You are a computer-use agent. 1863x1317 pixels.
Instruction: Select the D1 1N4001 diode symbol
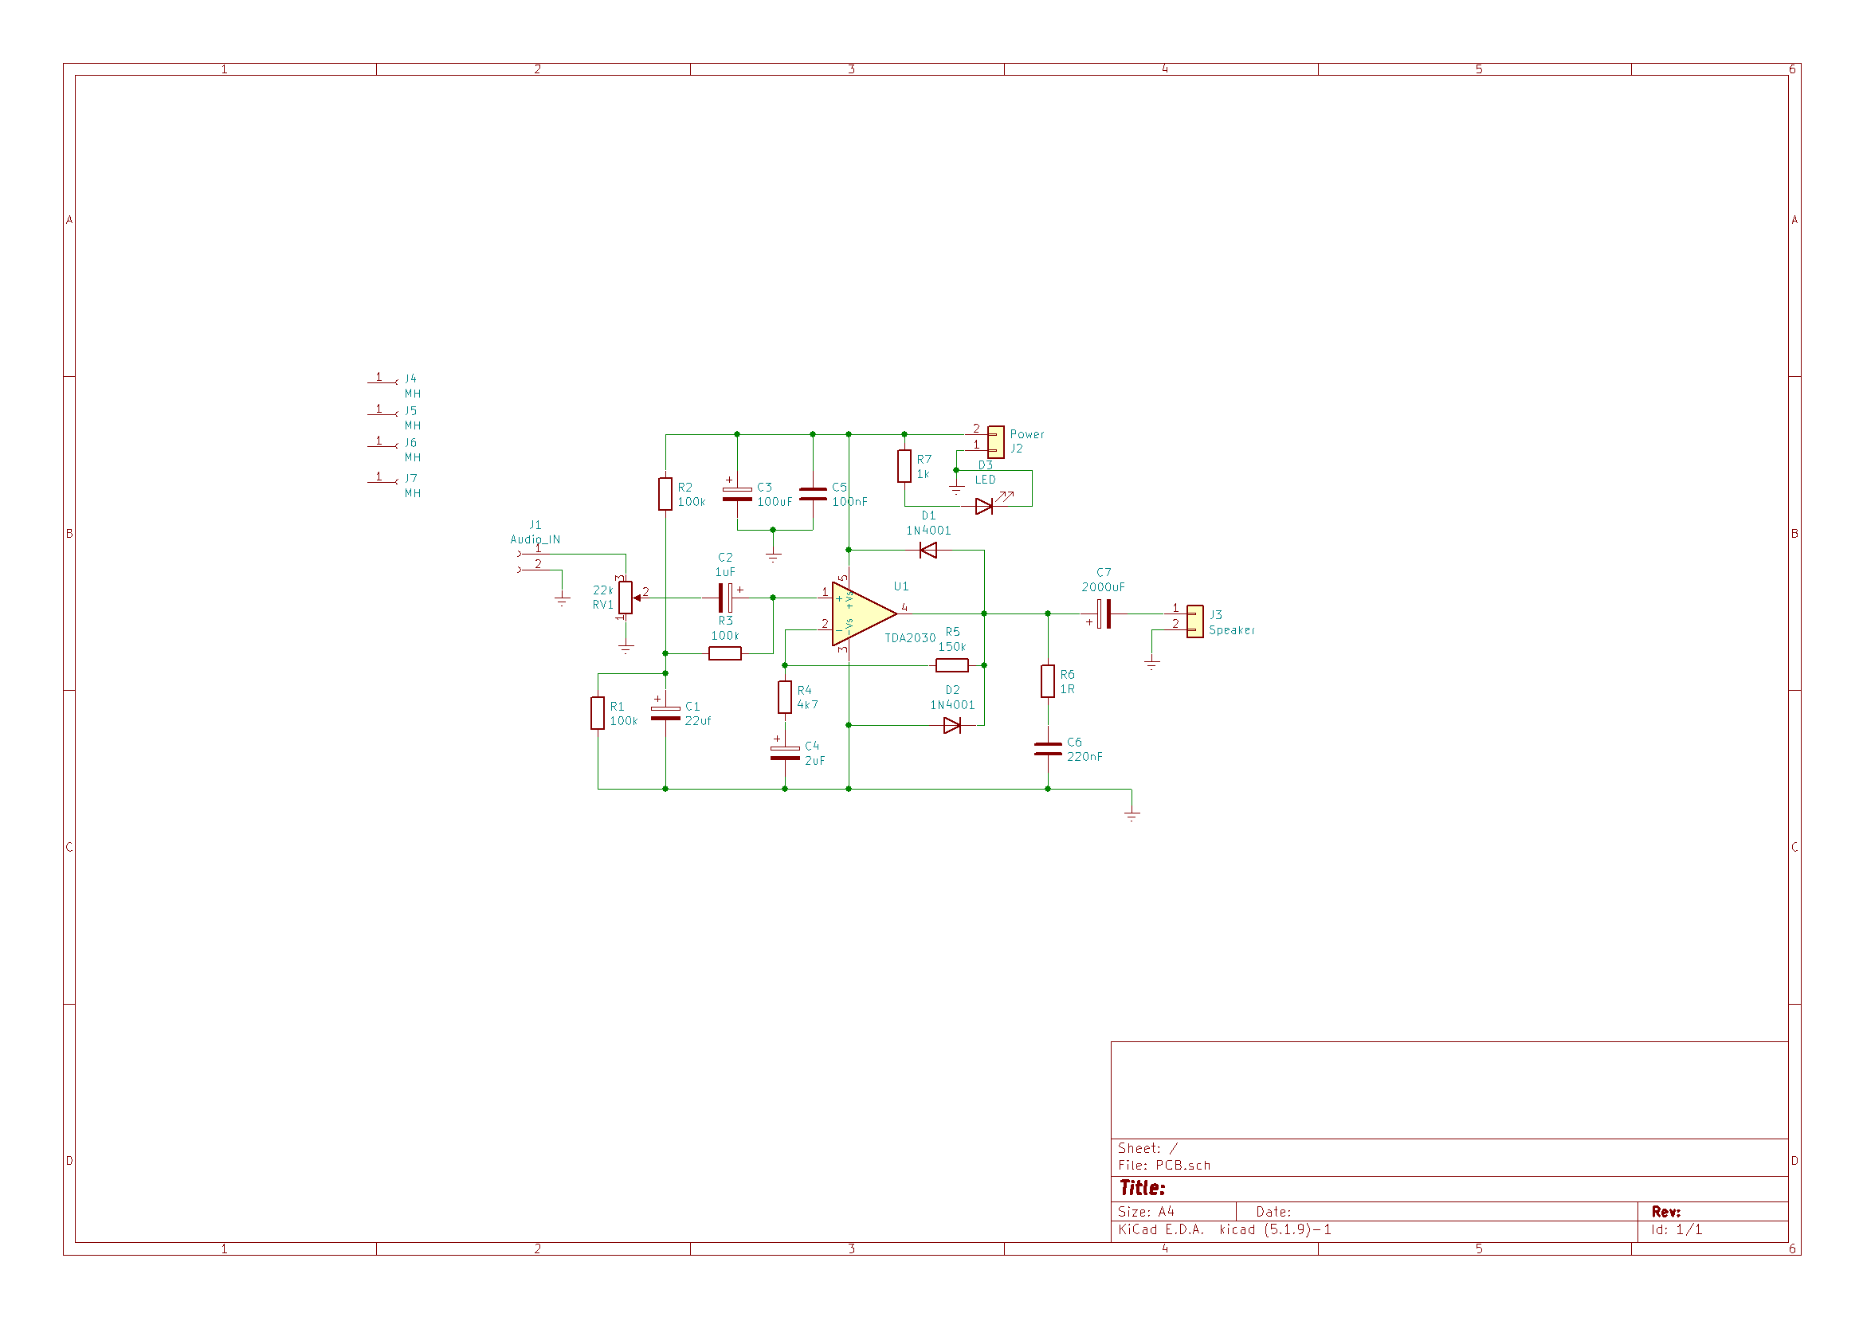pyautogui.click(x=928, y=551)
